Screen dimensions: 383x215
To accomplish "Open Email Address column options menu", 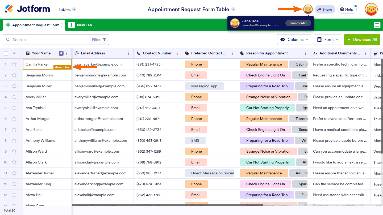I will point(129,53).
